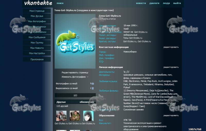This screenshot has width=206, height=131.
Task: Expand the Изменить фотографию dropdown arrow
Action: tap(88, 77)
